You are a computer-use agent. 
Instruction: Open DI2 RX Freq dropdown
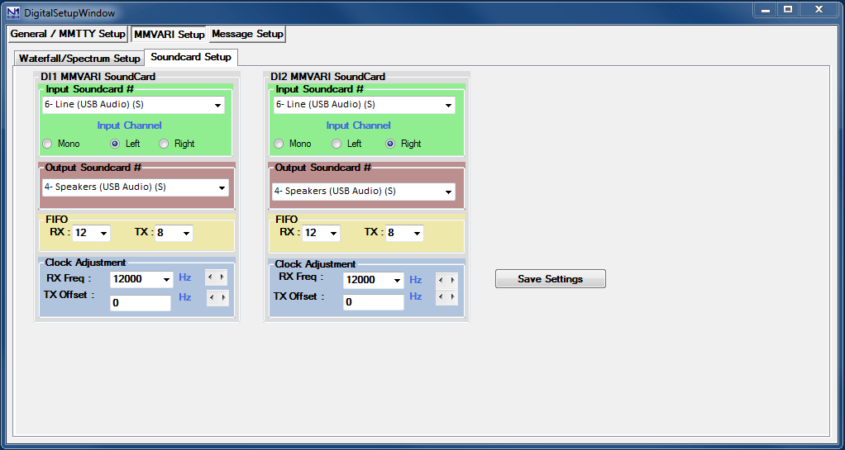[374, 280]
